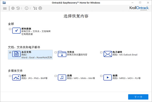Close the EasyRecovery window
This screenshot has height=102, width=152.
(x=148, y=3)
